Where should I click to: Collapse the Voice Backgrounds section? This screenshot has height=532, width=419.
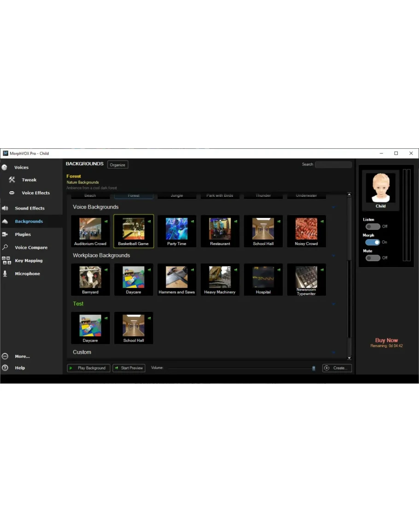click(333, 207)
